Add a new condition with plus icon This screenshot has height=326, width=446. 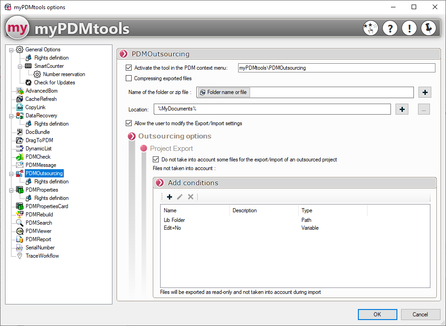point(170,197)
